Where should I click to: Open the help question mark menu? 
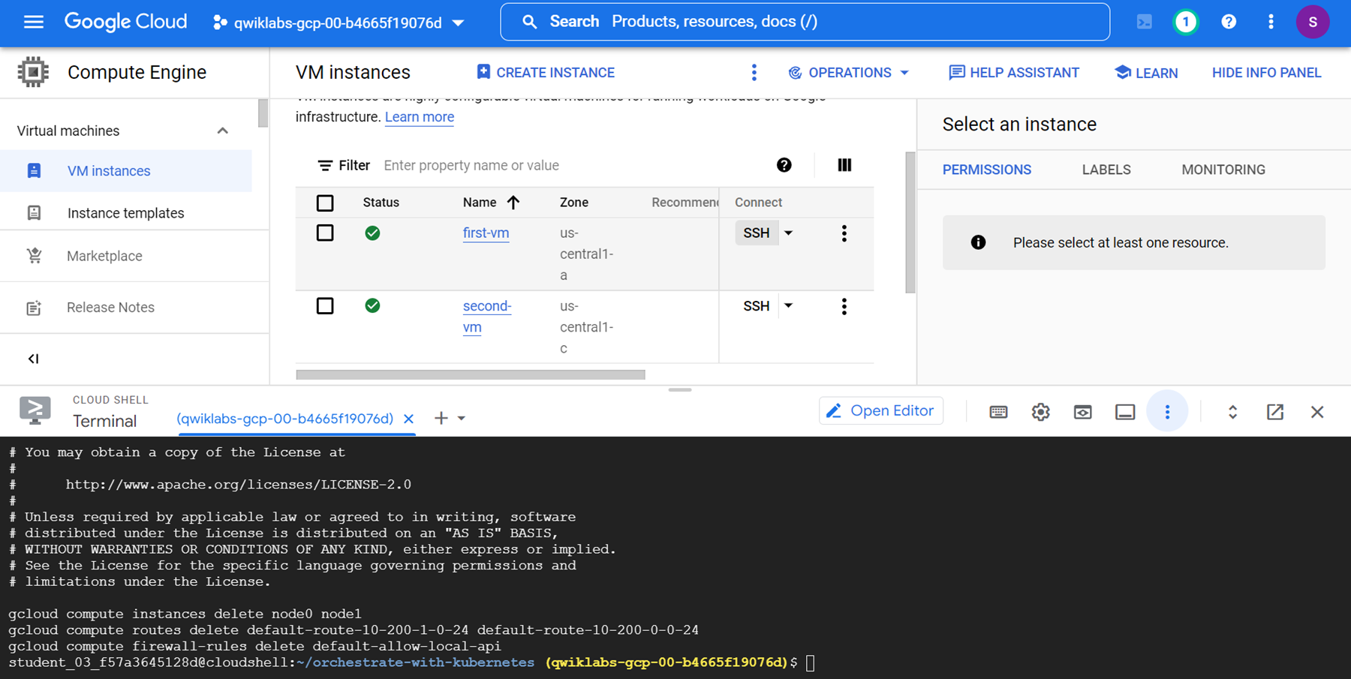[1229, 22]
